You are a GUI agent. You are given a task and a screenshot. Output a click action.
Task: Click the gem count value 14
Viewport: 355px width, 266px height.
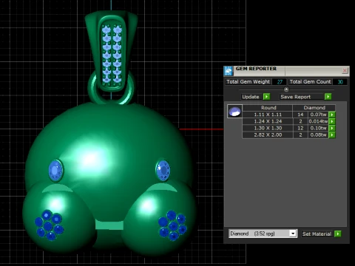click(300, 115)
